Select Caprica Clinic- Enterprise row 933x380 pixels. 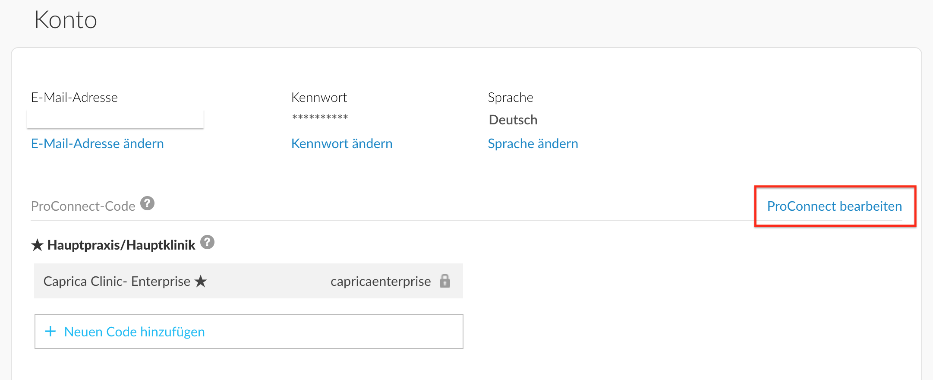[x=249, y=281]
